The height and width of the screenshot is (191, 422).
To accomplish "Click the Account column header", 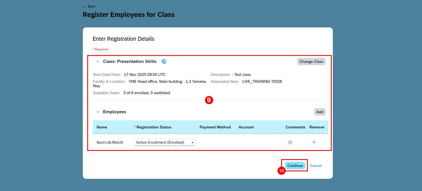I will pyautogui.click(x=246, y=127).
